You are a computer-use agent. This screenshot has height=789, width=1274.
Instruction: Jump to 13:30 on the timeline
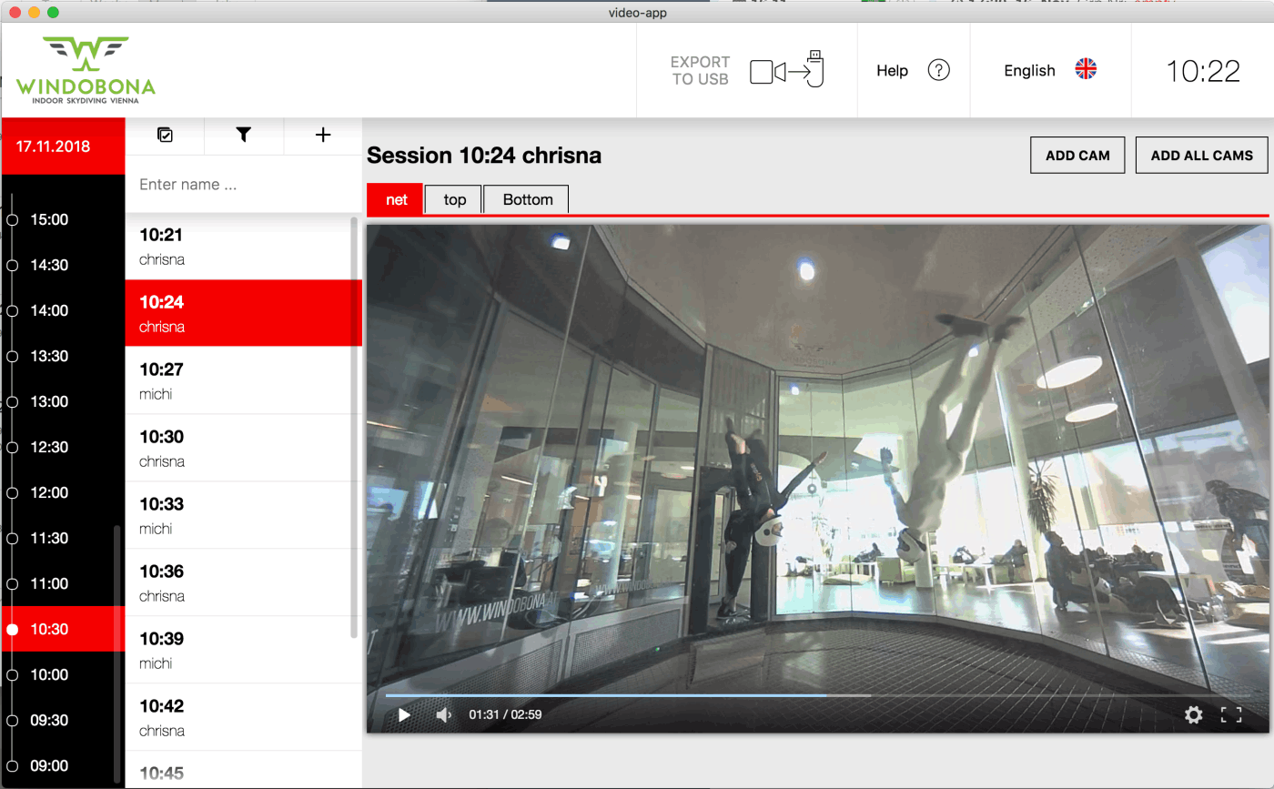pos(49,356)
